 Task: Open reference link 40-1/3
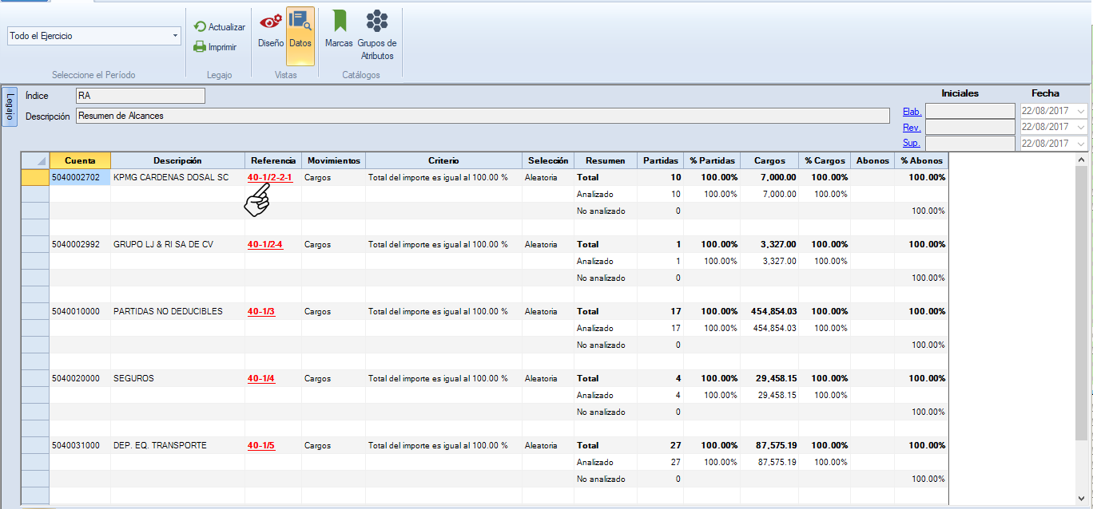(261, 312)
